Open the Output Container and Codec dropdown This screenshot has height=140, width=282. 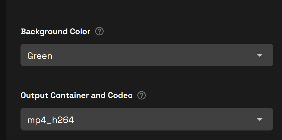tap(147, 119)
